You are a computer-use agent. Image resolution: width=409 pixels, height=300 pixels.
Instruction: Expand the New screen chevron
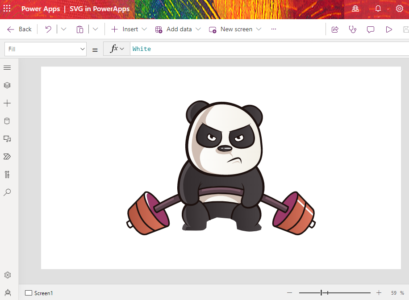tap(259, 29)
